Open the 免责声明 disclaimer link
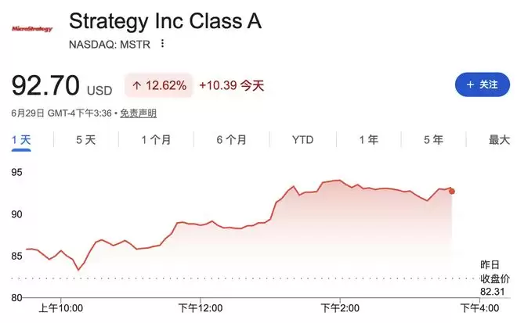The width and height of the screenshot is (517, 323). coord(138,113)
